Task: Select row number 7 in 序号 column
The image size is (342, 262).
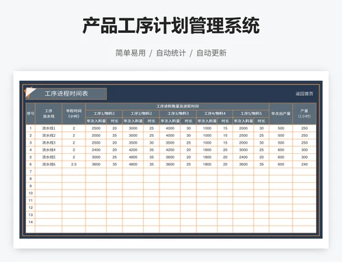Action: (x=31, y=172)
